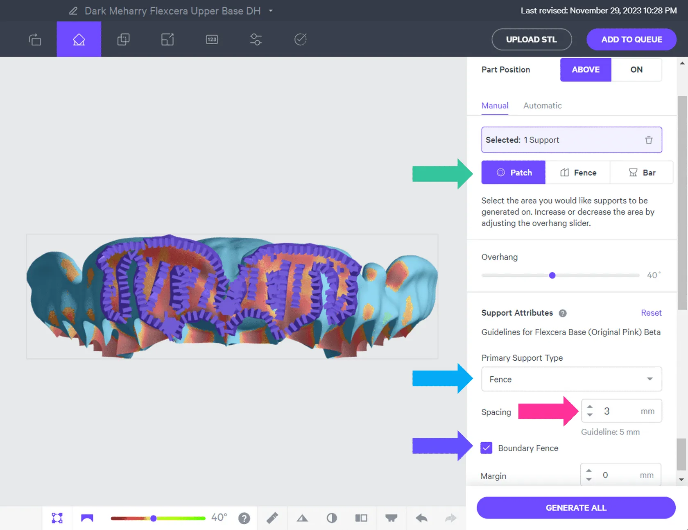
Task: Select the supports tool icon in top toolbar
Action: [79, 39]
